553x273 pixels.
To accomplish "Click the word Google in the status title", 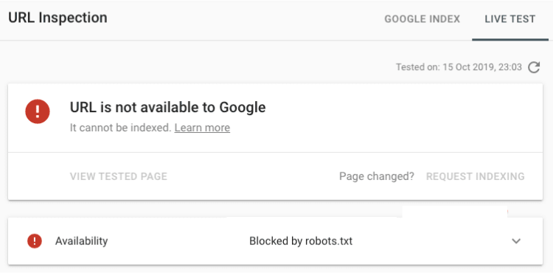I will [243, 108].
